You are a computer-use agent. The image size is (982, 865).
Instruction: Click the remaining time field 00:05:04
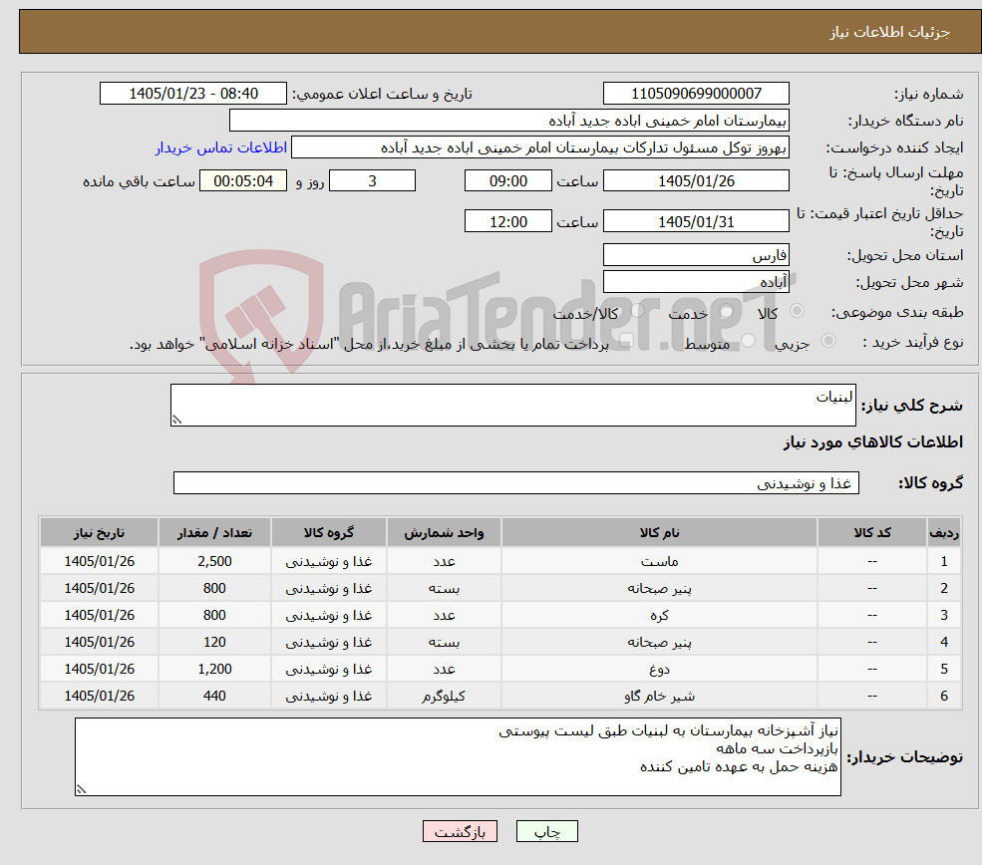coord(243,181)
